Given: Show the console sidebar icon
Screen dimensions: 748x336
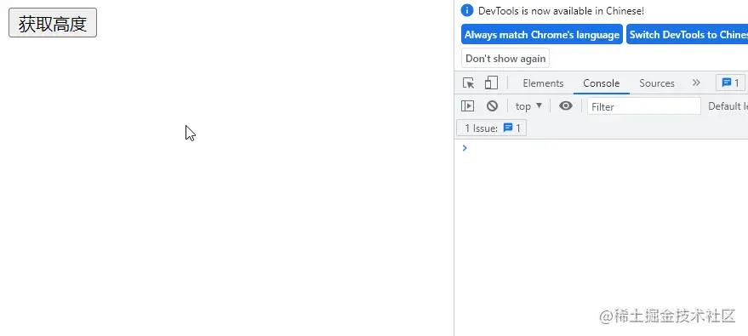Looking at the screenshot, I should (467, 105).
